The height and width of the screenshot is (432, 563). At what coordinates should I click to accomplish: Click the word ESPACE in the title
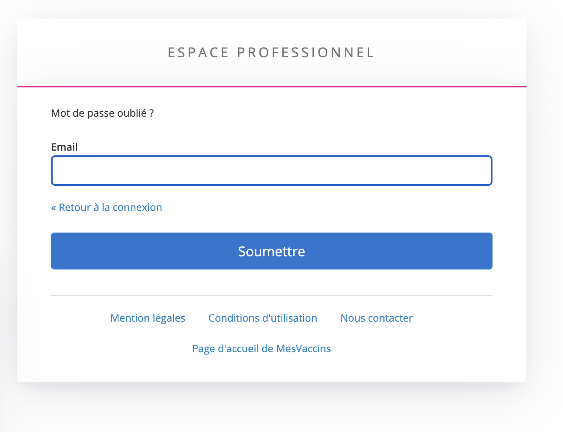(x=199, y=53)
